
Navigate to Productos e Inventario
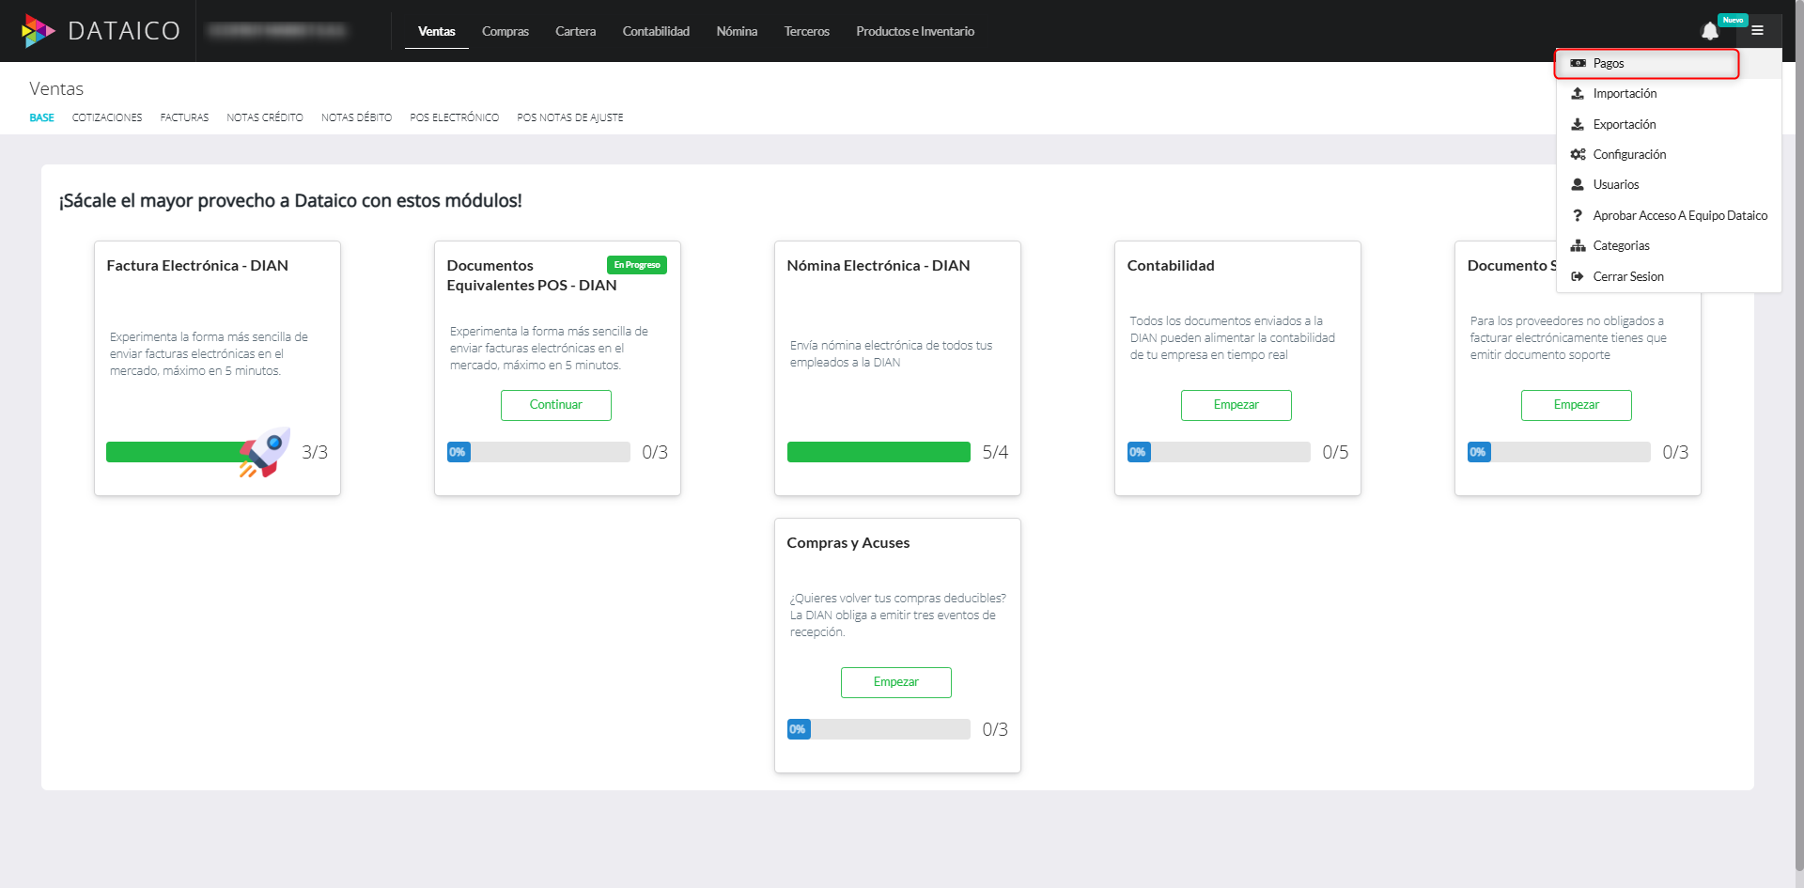[x=914, y=31]
